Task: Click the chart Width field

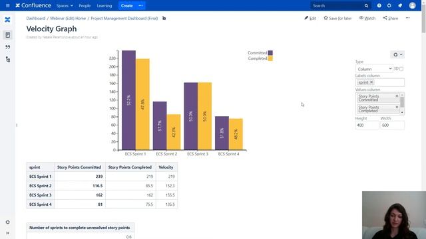Action: pos(392,125)
